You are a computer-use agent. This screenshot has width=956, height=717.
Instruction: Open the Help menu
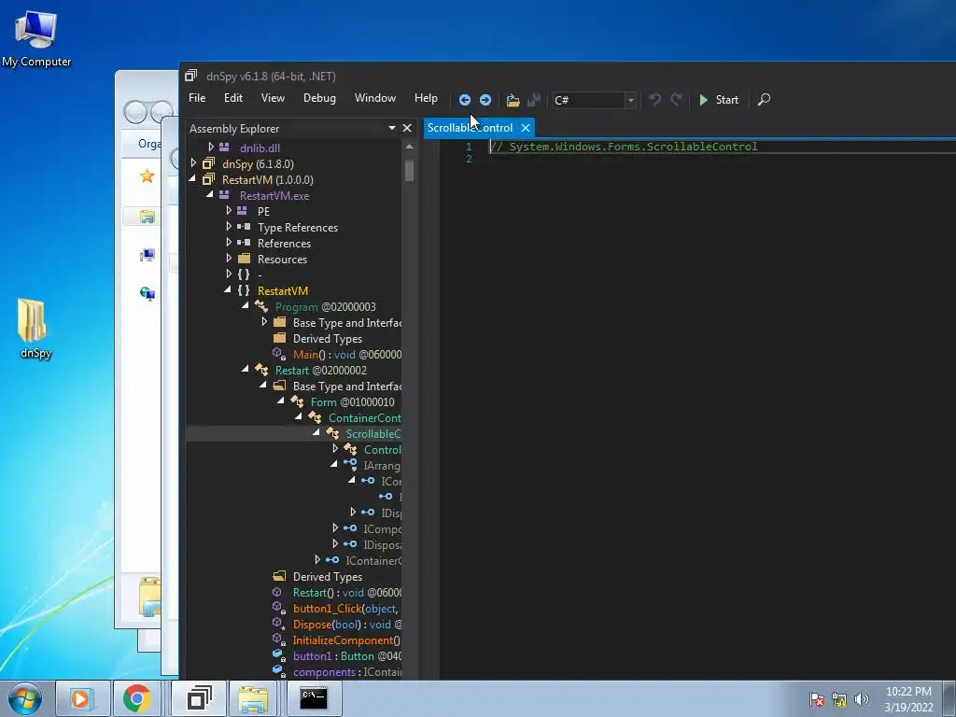click(x=426, y=98)
